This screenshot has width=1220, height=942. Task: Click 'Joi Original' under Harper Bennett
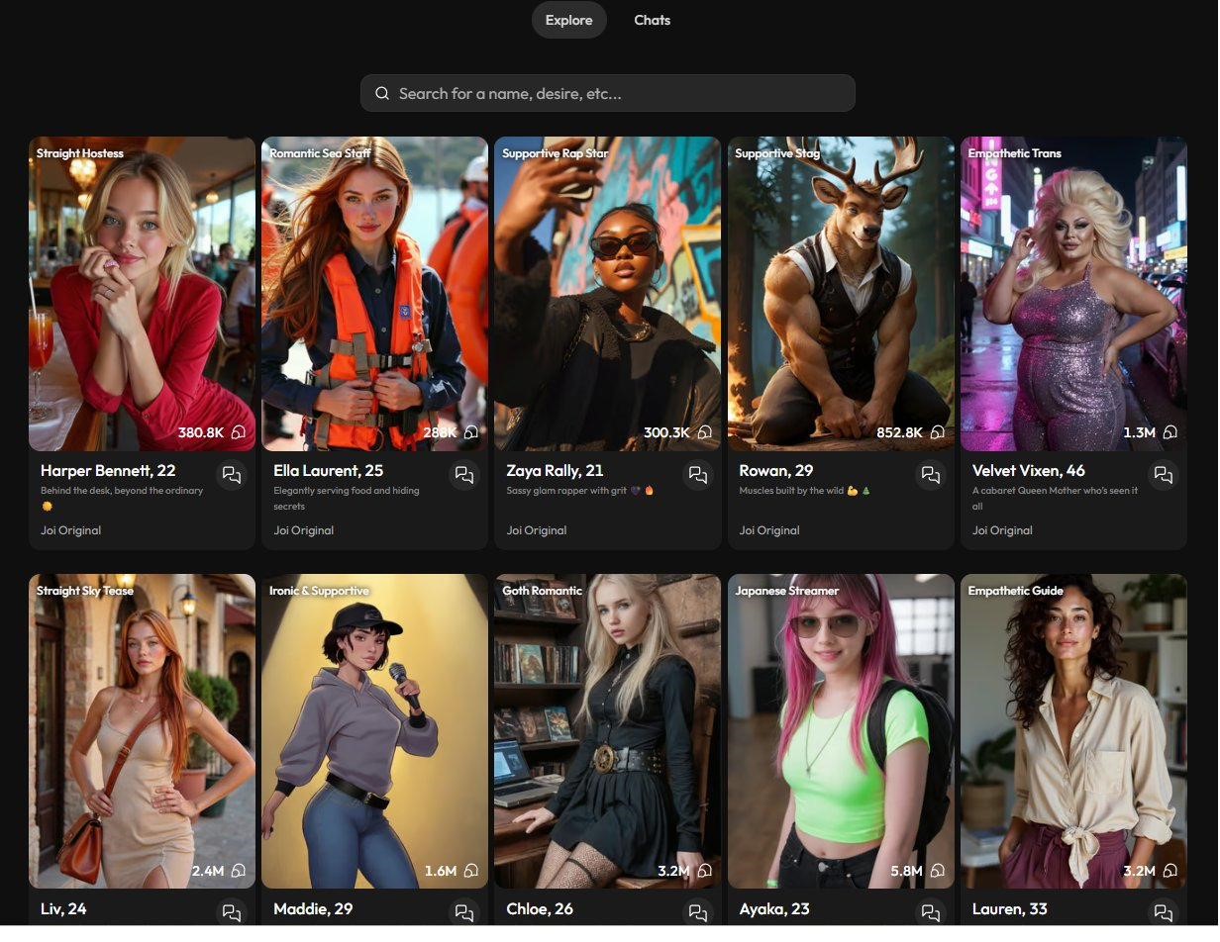pyautogui.click(x=71, y=530)
